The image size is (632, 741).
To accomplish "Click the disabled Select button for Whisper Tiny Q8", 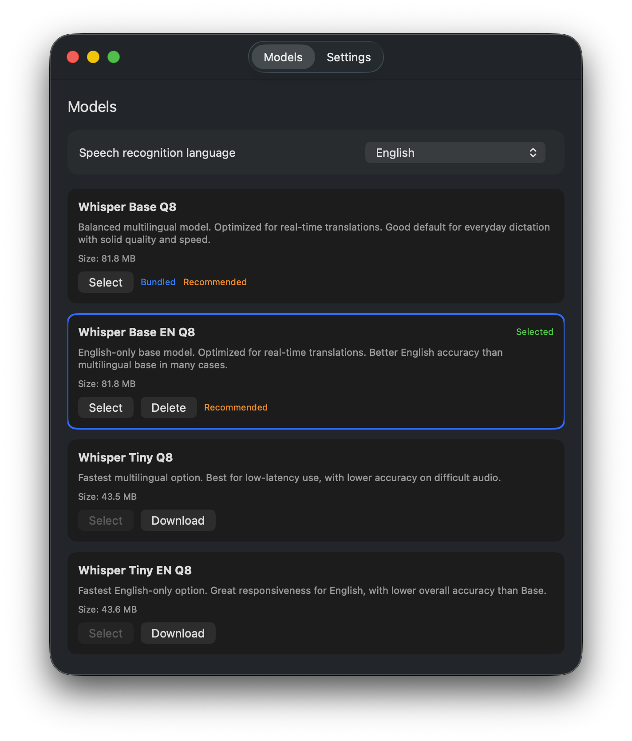I will [x=106, y=520].
